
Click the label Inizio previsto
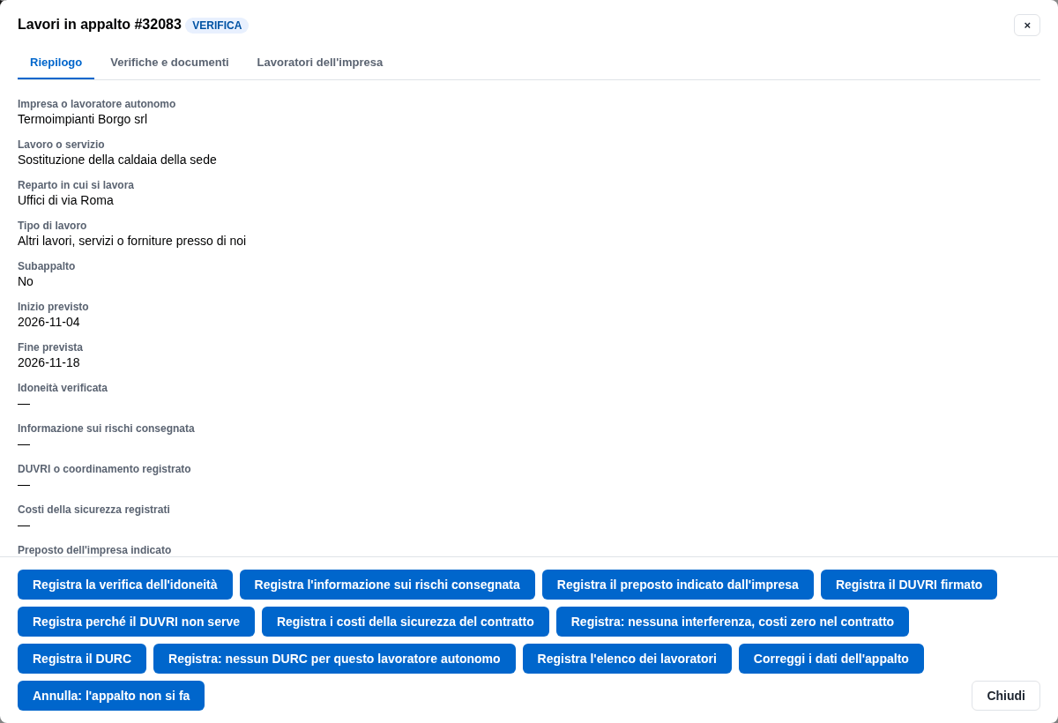click(53, 307)
